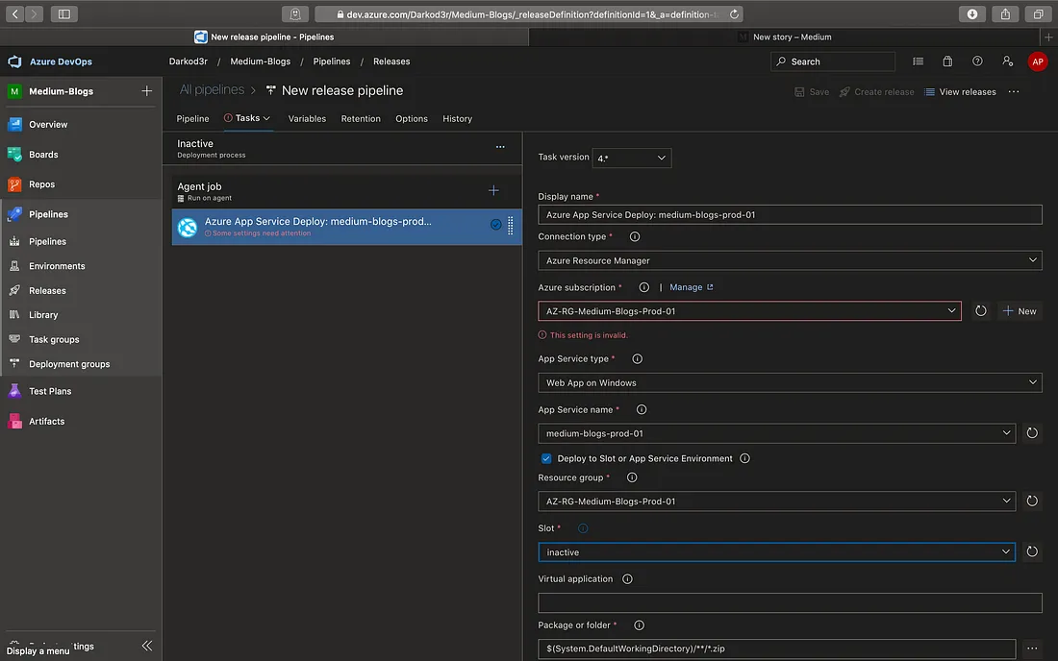The width and height of the screenshot is (1058, 661).
Task: Click the browser share icon
Action: (x=1005, y=14)
